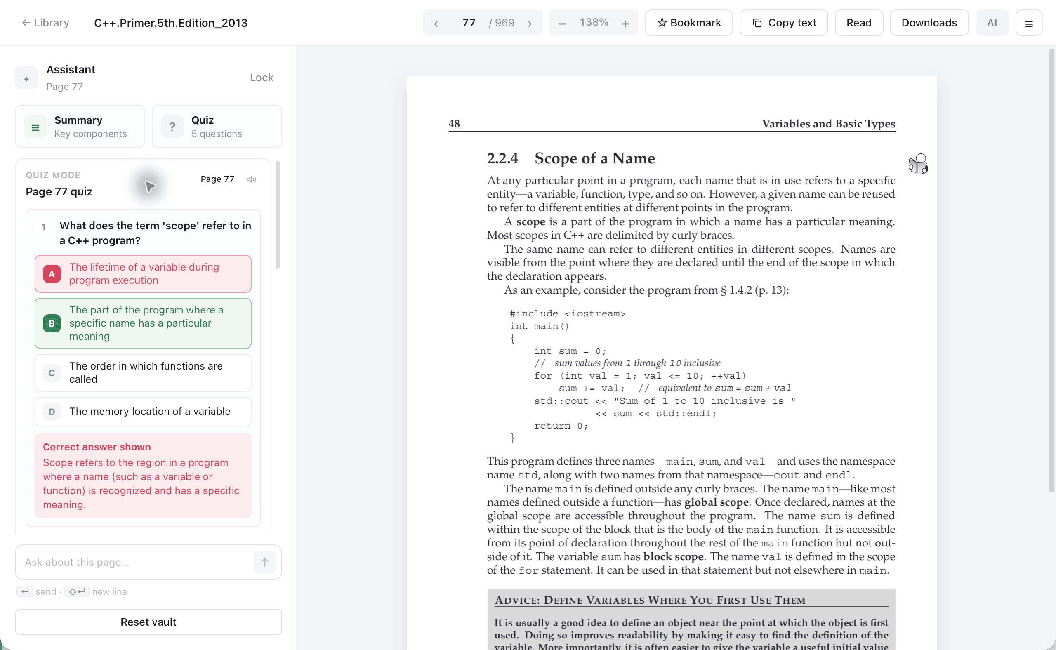Go to next page arrow

pos(530,23)
